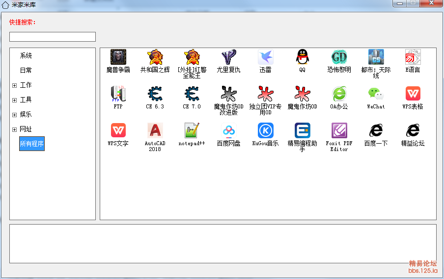Launch Foxit PDF Editor icon
This screenshot has height=279, width=444.
coord(339,130)
